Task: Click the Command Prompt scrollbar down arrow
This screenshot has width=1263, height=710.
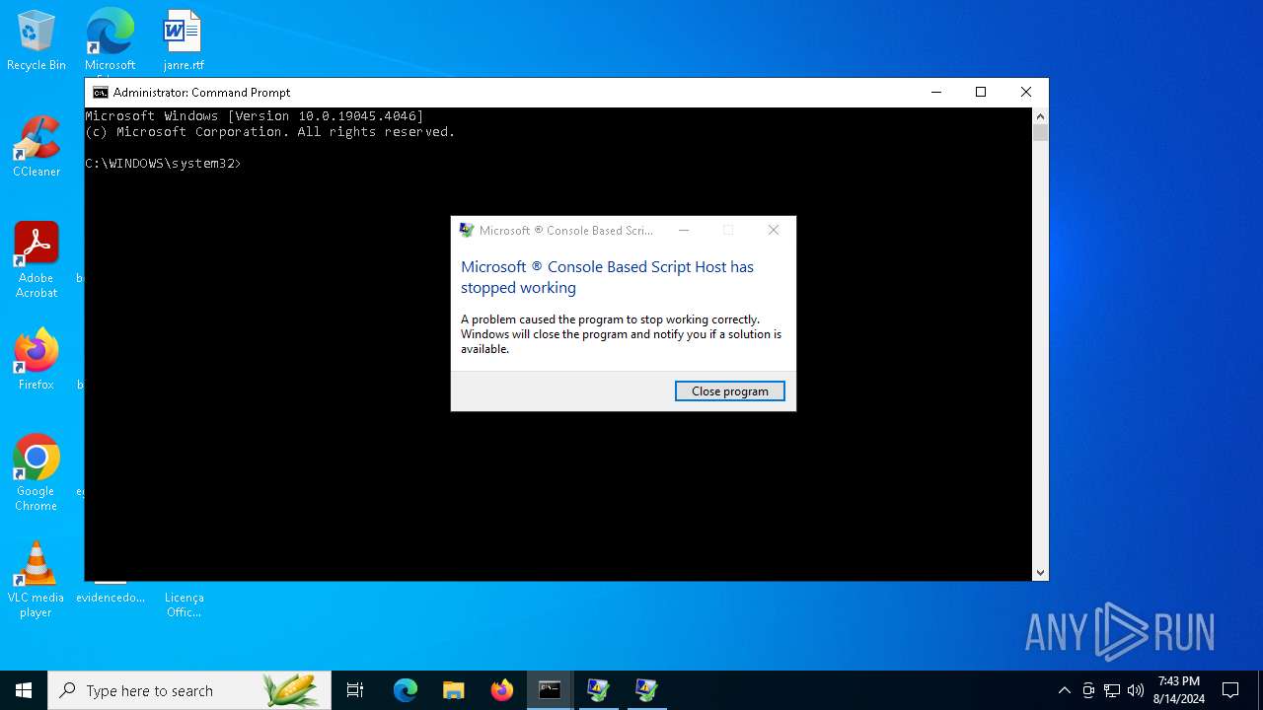Action: (x=1040, y=572)
